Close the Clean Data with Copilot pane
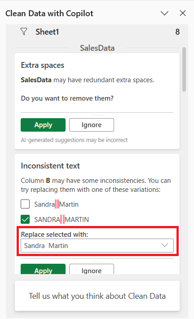Screen dimensions: 194x319 coord(183,13)
